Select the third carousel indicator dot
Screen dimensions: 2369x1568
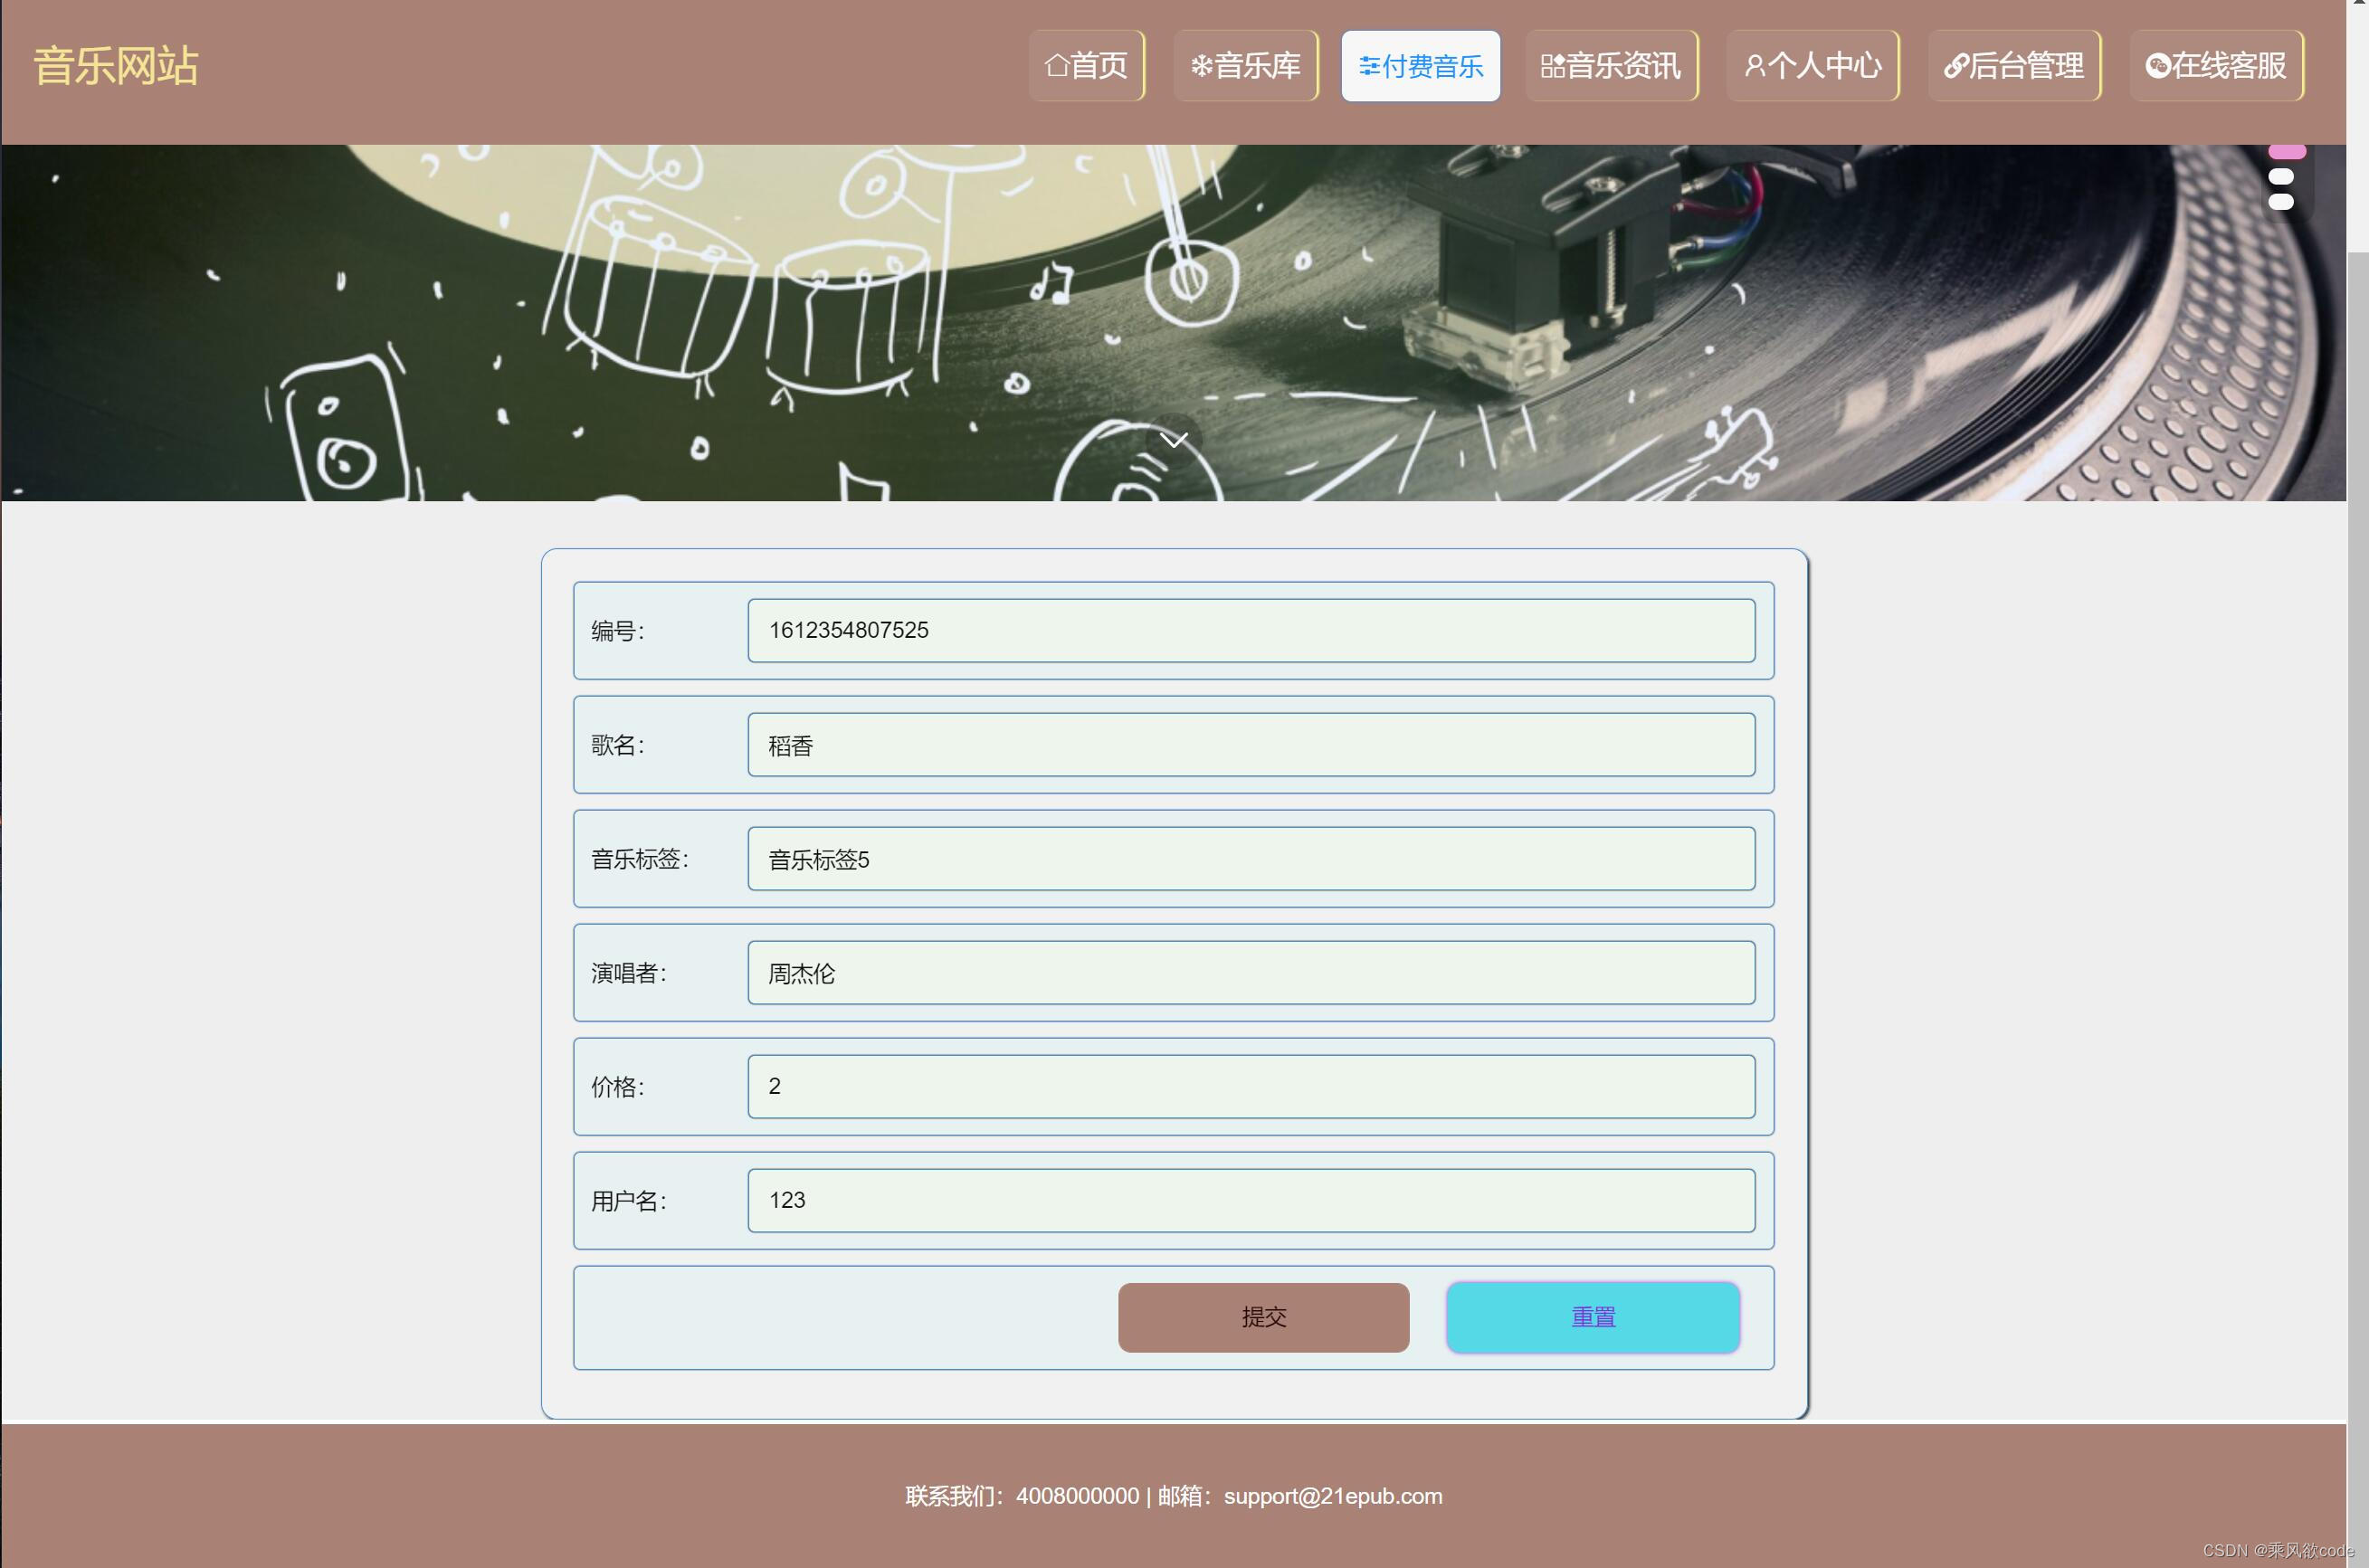(x=2281, y=202)
